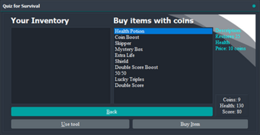Choose the Shield item
260x135 pixels.
coord(122,61)
